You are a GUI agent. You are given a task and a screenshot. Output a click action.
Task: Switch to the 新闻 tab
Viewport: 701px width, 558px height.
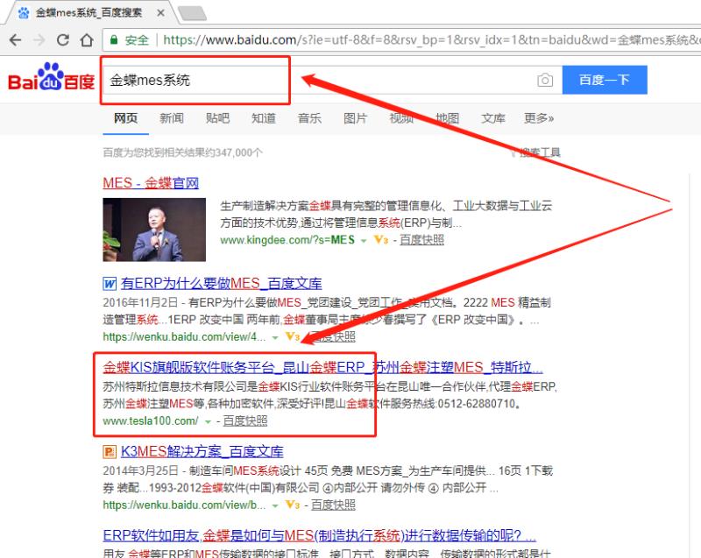tap(172, 118)
